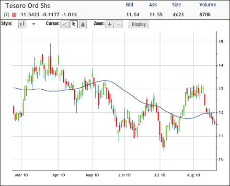Click the May 10 date label
The height and width of the screenshot is (186, 230).
(92, 175)
